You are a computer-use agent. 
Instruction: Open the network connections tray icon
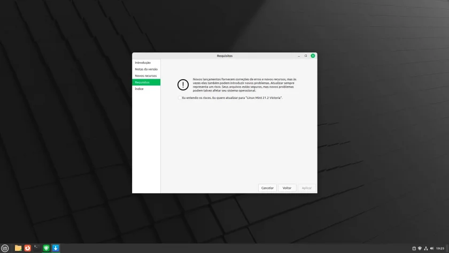point(426,248)
